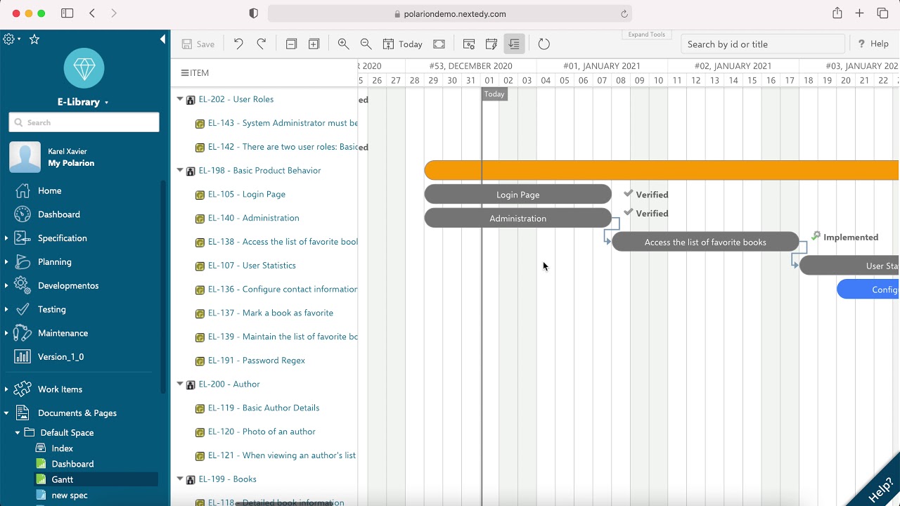This screenshot has width=900, height=506.
Task: Expand the Work Items section arrow
Action: (6, 389)
